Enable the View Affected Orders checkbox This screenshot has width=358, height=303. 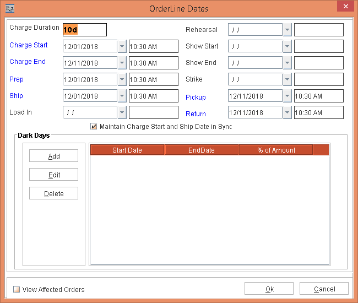tap(17, 289)
